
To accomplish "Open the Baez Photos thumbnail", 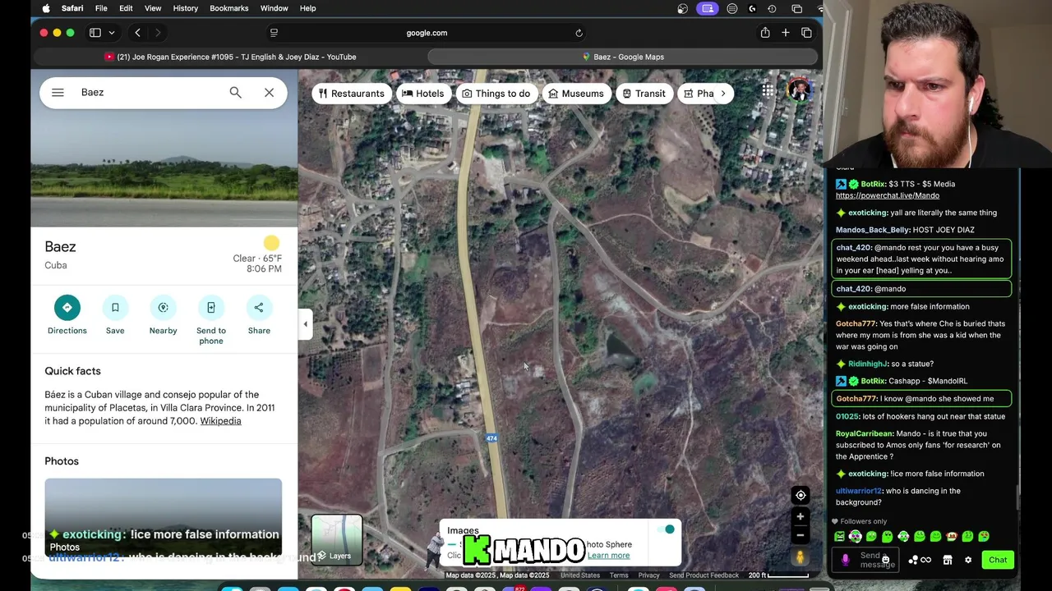I will click(164, 517).
